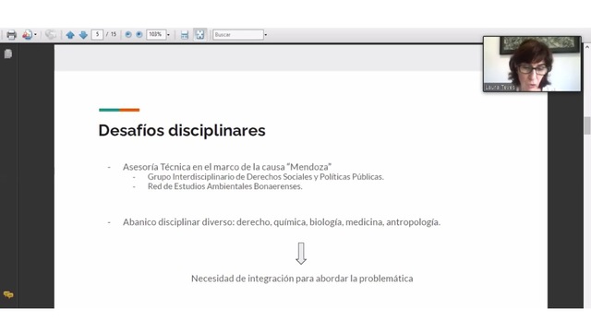Open the dropdown arrow next to the share icon
Screen dimensions: 591x332
pos(35,35)
